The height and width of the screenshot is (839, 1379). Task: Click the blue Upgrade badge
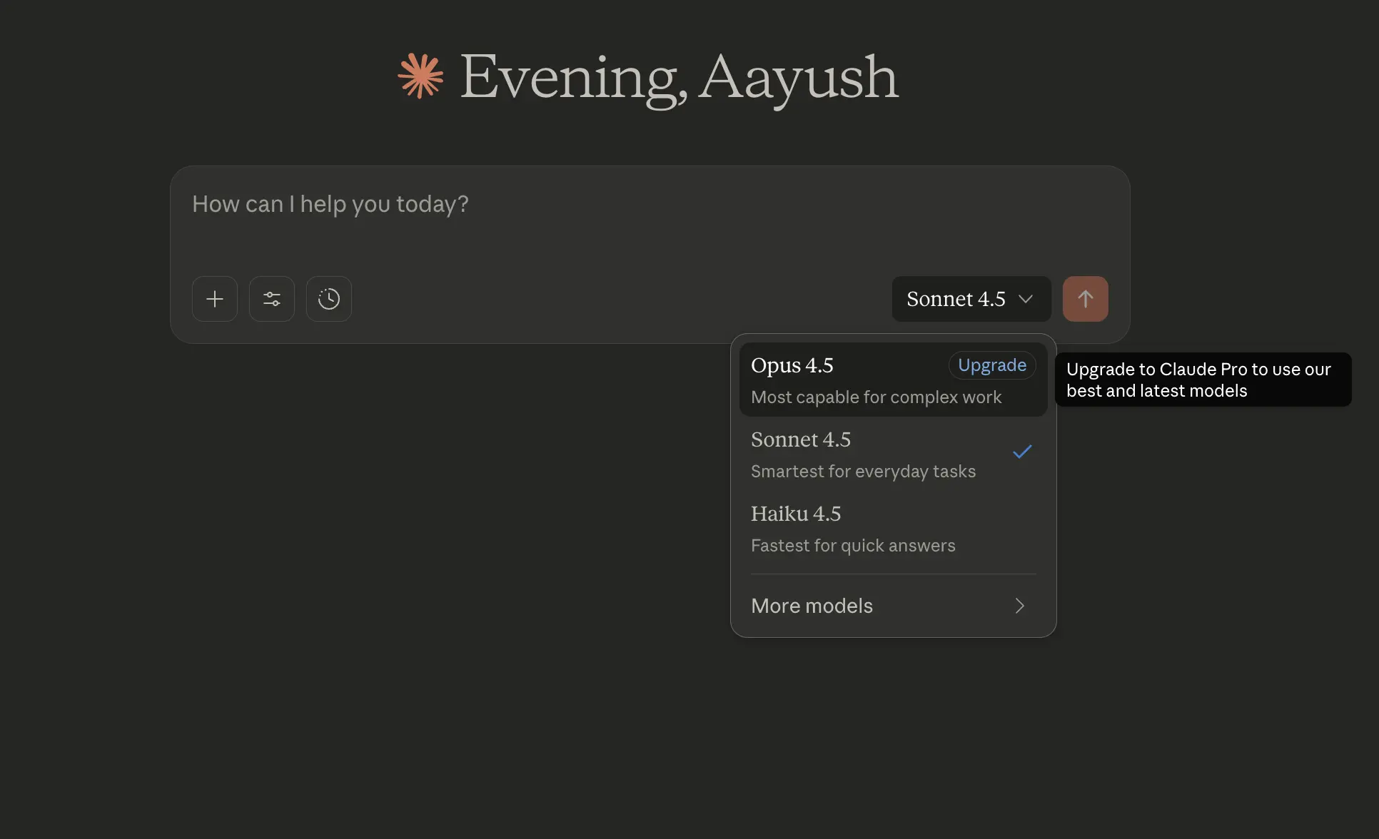point(991,365)
